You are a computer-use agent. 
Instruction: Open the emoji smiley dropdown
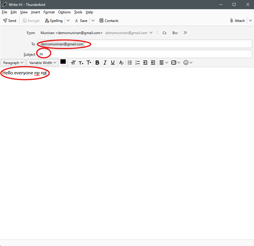[188, 63]
